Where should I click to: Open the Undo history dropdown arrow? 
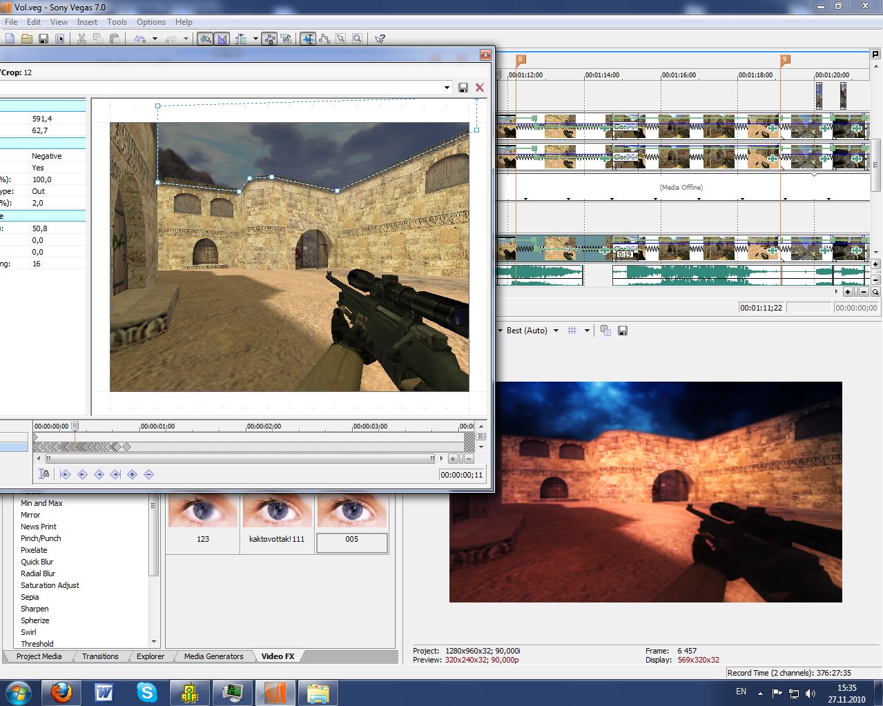click(155, 39)
